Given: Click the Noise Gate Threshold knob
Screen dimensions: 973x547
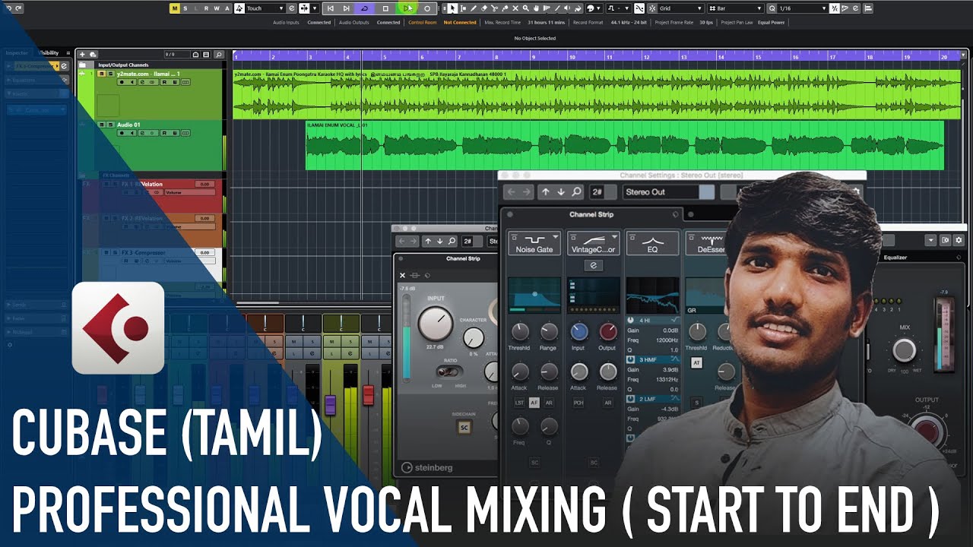Looking at the screenshot, I should click(x=520, y=331).
